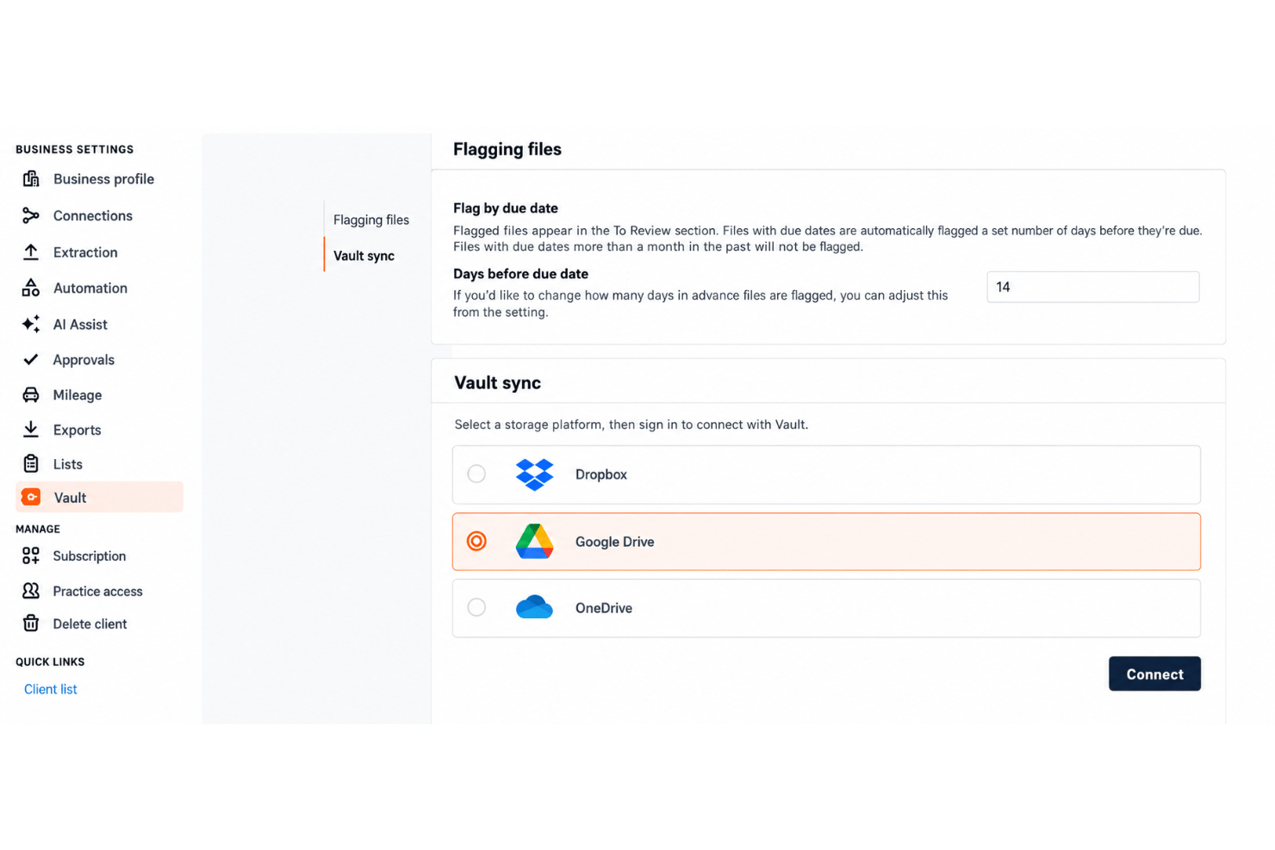
Task: Open Approvals in the sidebar
Action: tap(84, 360)
